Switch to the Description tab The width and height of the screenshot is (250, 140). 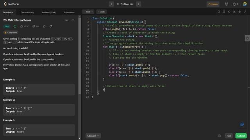(x=8, y=12)
